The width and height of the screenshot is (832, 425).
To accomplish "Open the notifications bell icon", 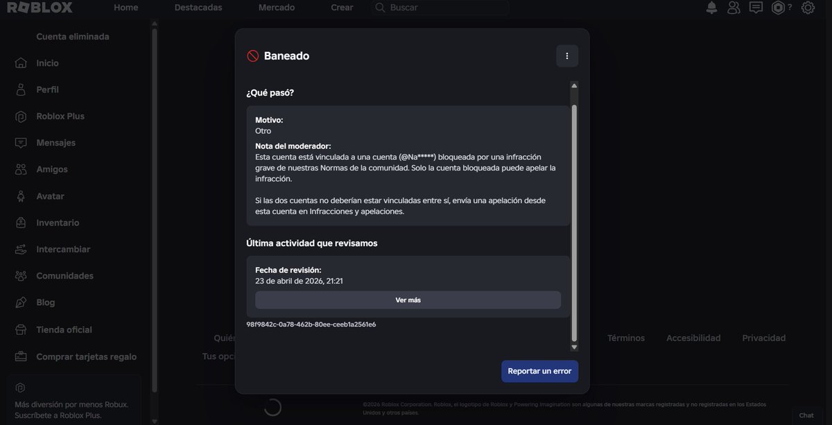I will click(711, 8).
